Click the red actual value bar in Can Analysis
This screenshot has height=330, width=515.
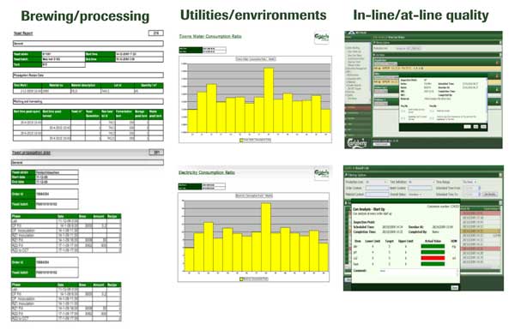433,258
